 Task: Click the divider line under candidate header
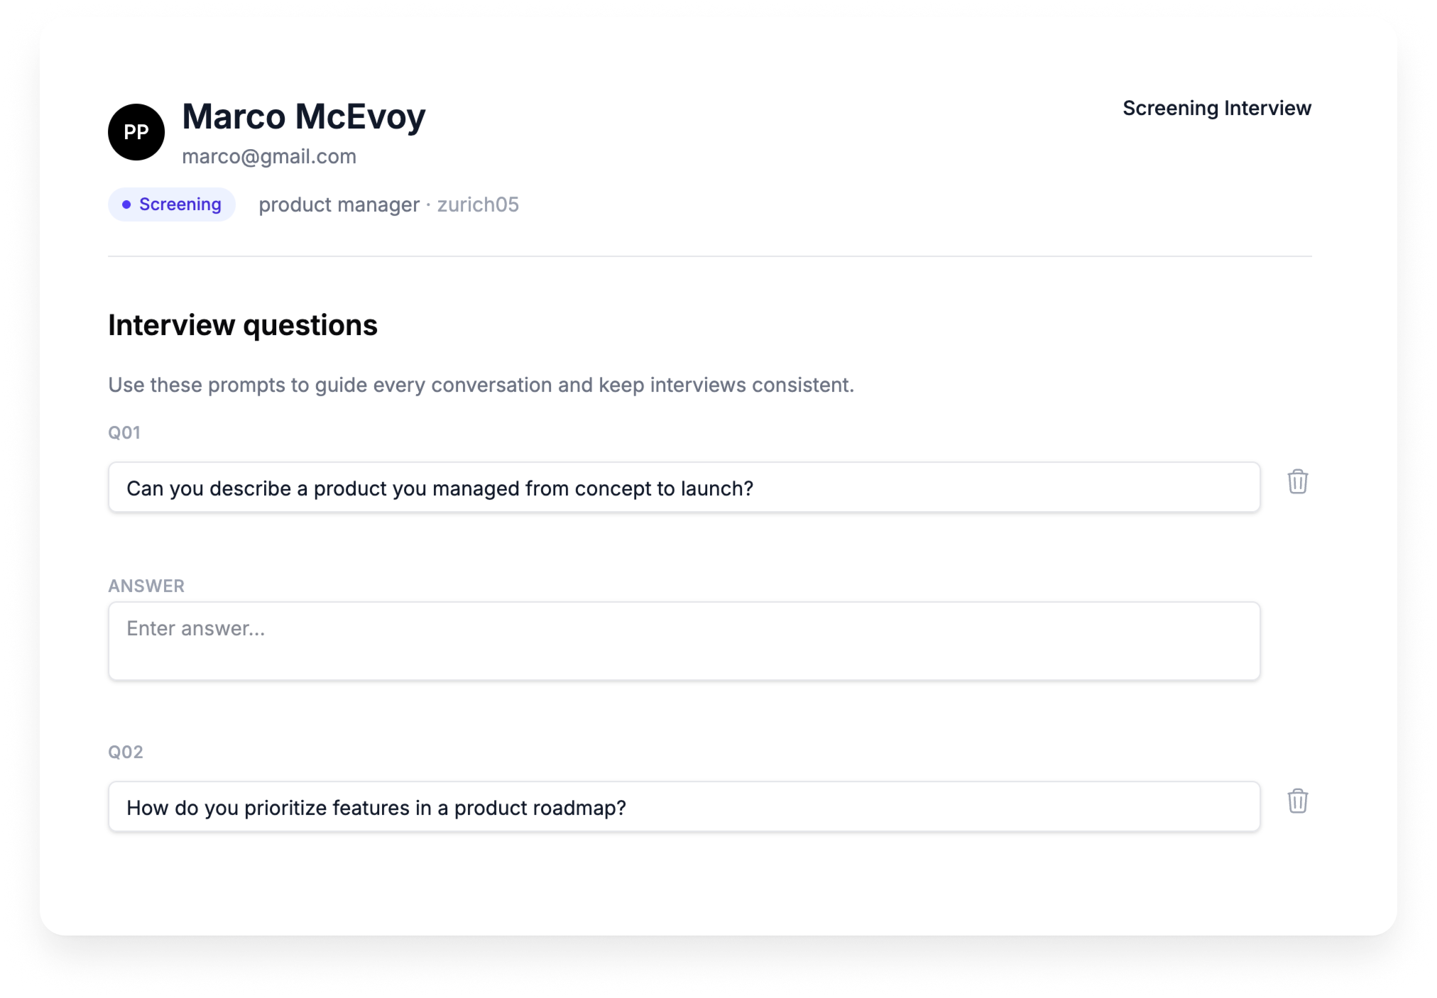(709, 256)
